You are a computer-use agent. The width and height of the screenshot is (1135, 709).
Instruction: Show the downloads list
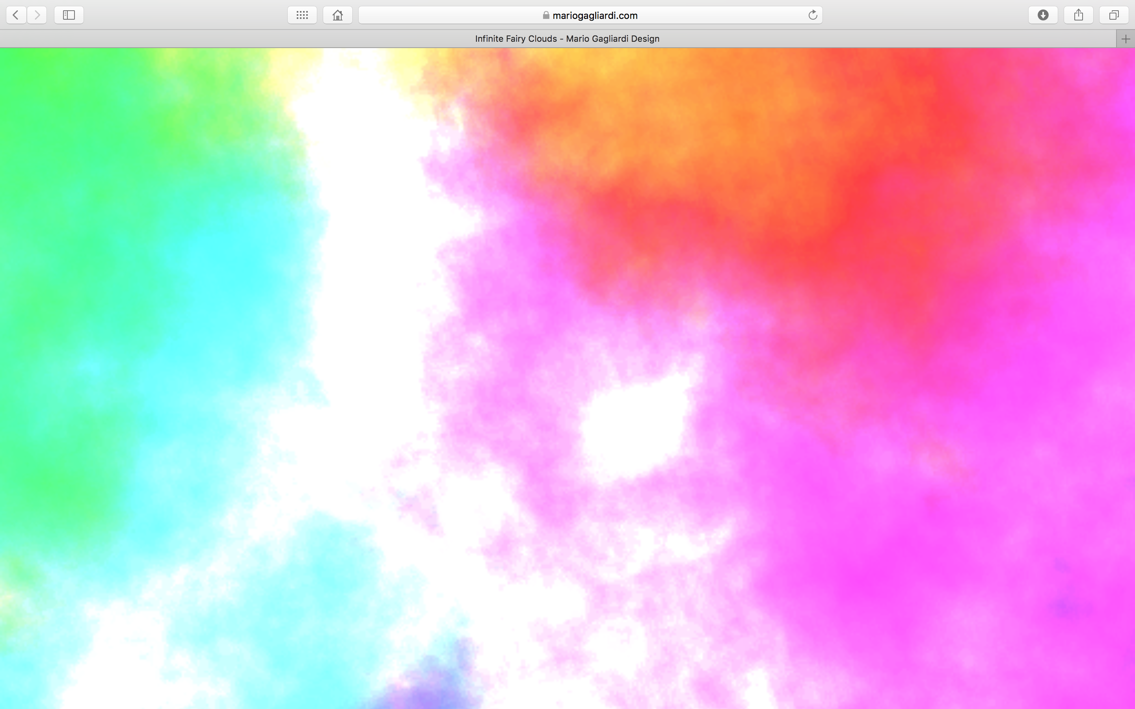click(x=1043, y=15)
